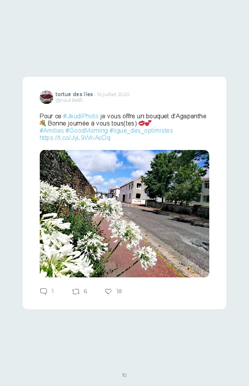Click the tweet text about bouquet d'Agapanthe

pyautogui.click(x=123, y=119)
